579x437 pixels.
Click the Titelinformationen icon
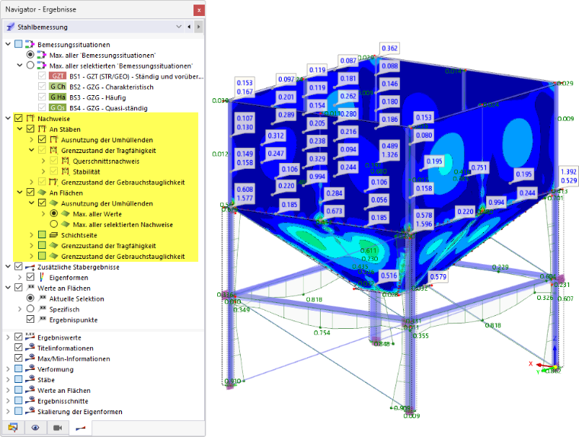tap(30, 348)
